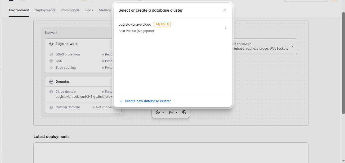The width and height of the screenshot is (345, 163).
Task: Click the plus icon beside Create new cluster
Action: tap(121, 101)
